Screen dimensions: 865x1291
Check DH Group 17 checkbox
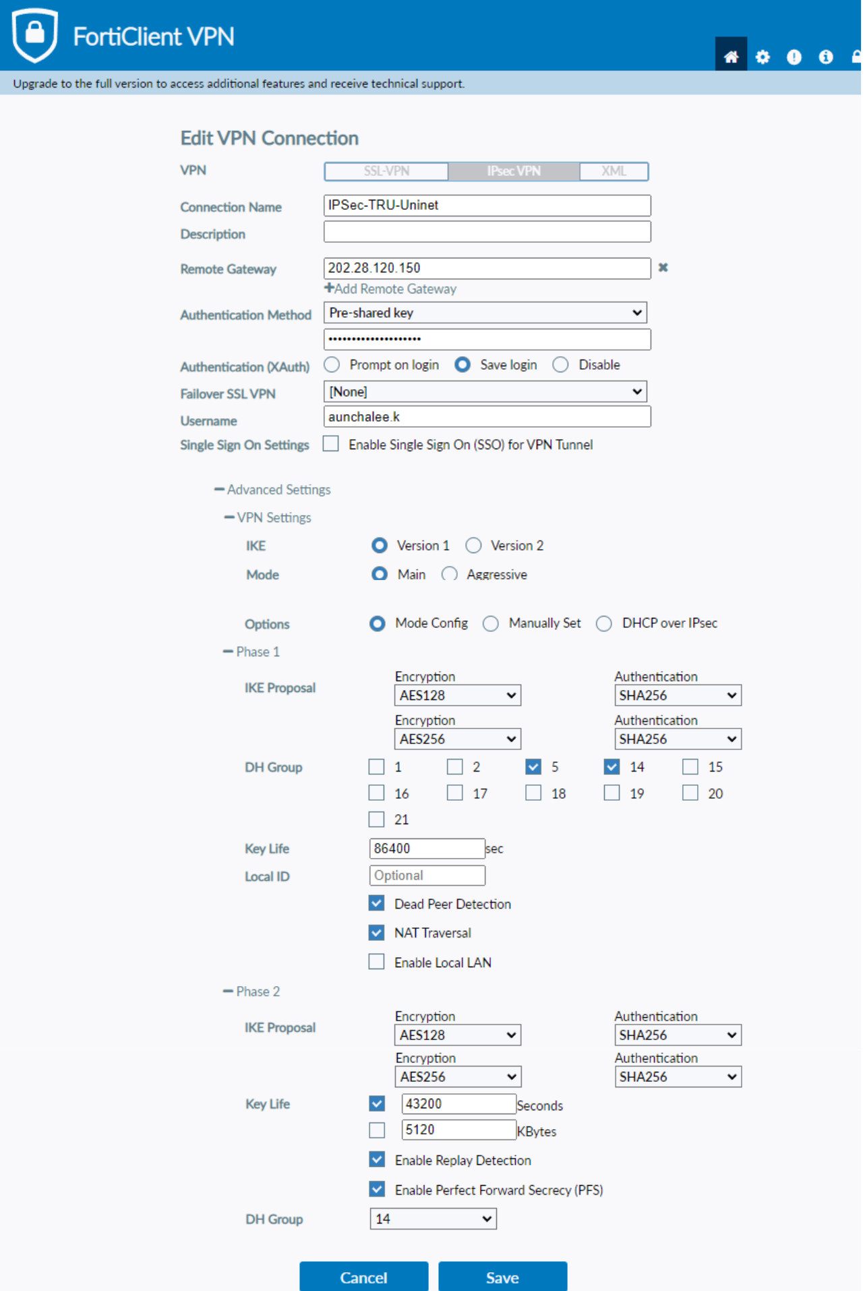coord(455,793)
